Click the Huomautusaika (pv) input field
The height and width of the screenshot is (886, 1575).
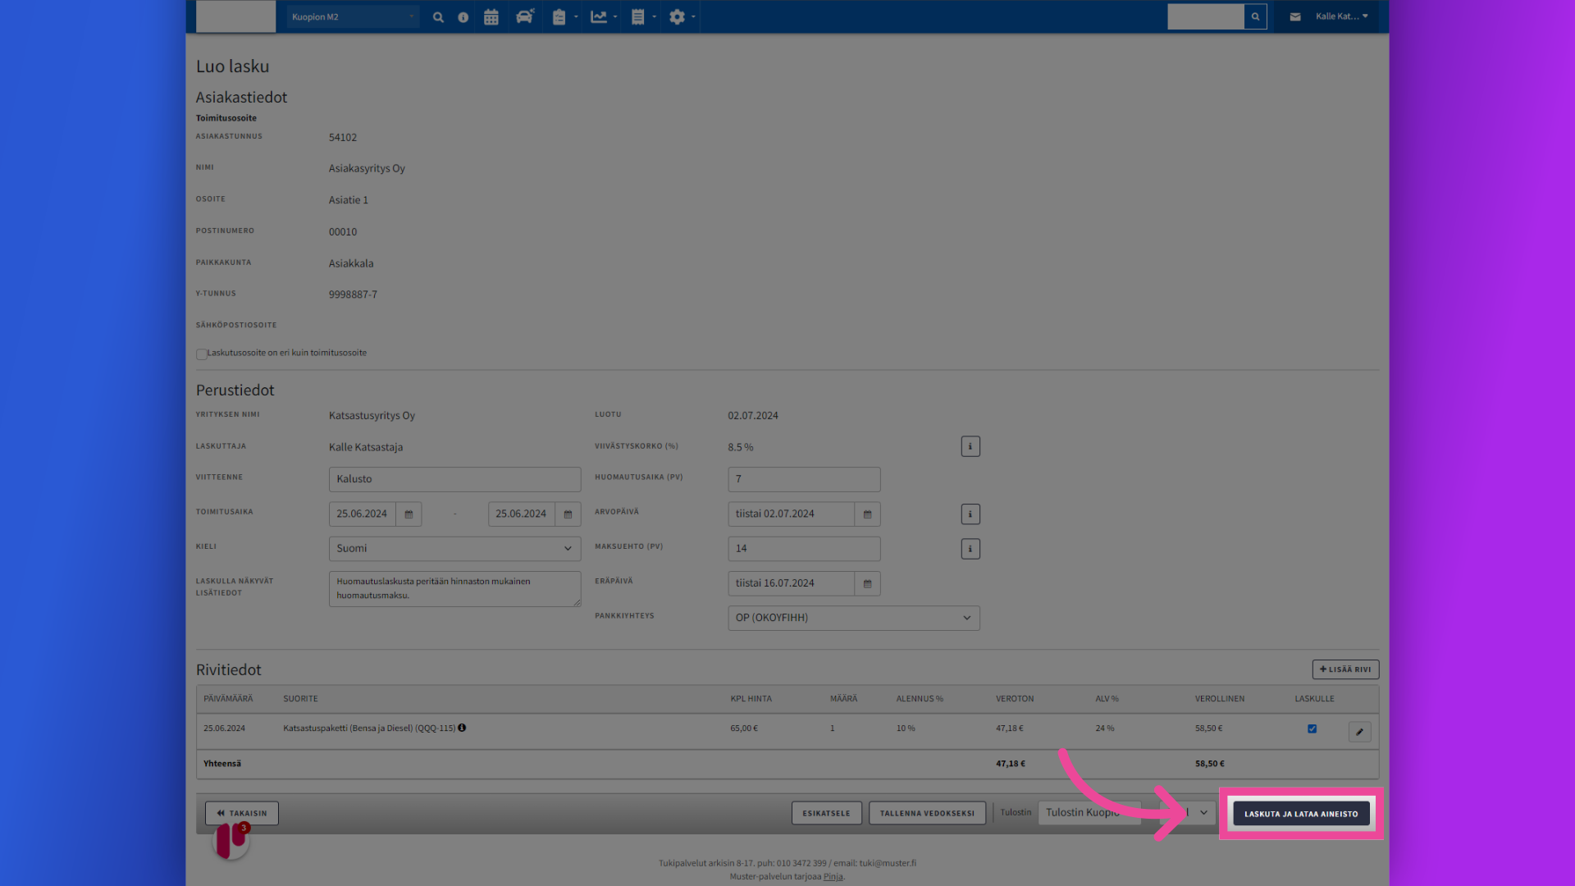(x=804, y=479)
